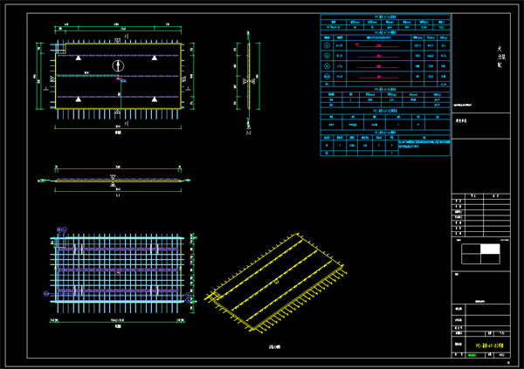Click the 2-2 section view label
Image resolution: width=524 pixels, height=369 pixels.
tap(249, 133)
